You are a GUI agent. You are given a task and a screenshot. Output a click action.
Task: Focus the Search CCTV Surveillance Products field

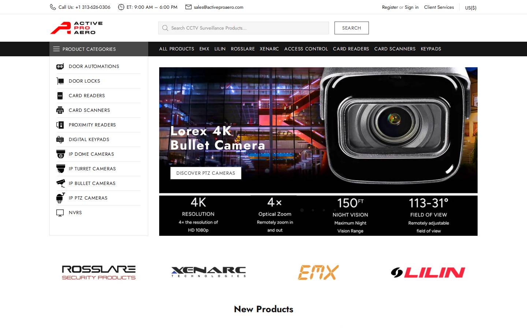click(243, 28)
